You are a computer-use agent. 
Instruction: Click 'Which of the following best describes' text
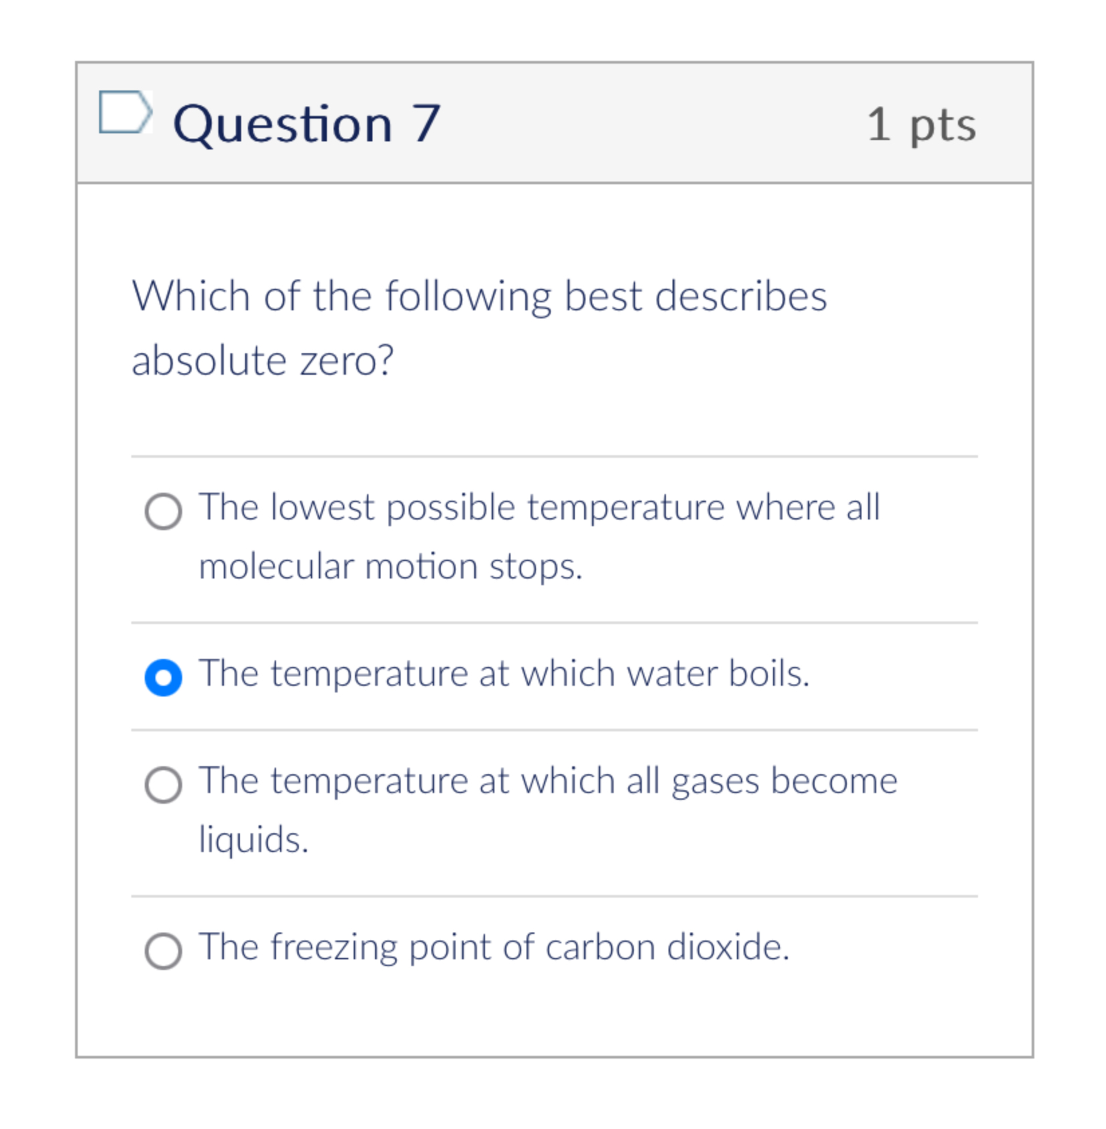click(x=479, y=296)
